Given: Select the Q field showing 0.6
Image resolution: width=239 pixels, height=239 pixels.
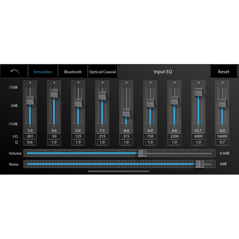Looking at the screenshot, I should [30, 142].
